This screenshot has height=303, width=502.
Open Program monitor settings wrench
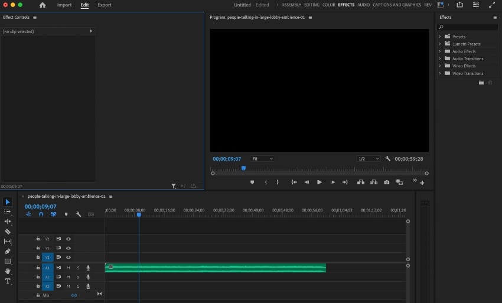387,158
